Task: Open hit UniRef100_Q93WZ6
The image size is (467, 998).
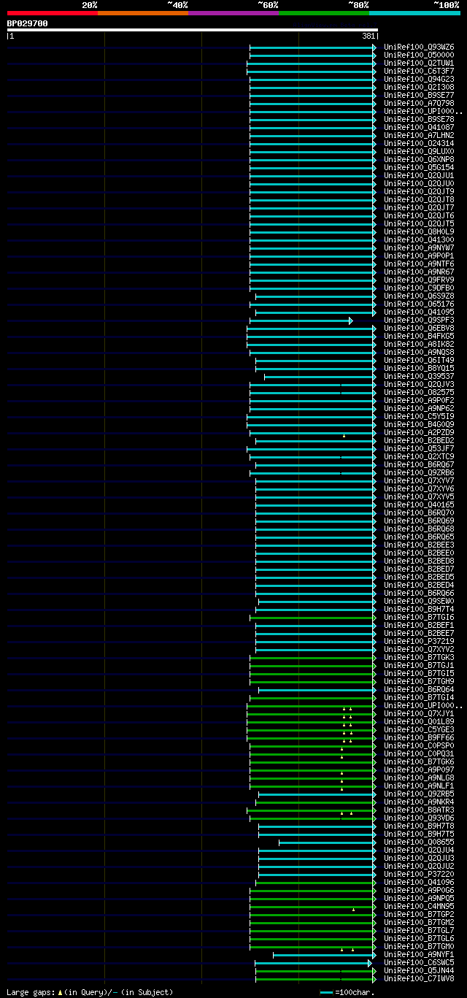Action: point(419,47)
